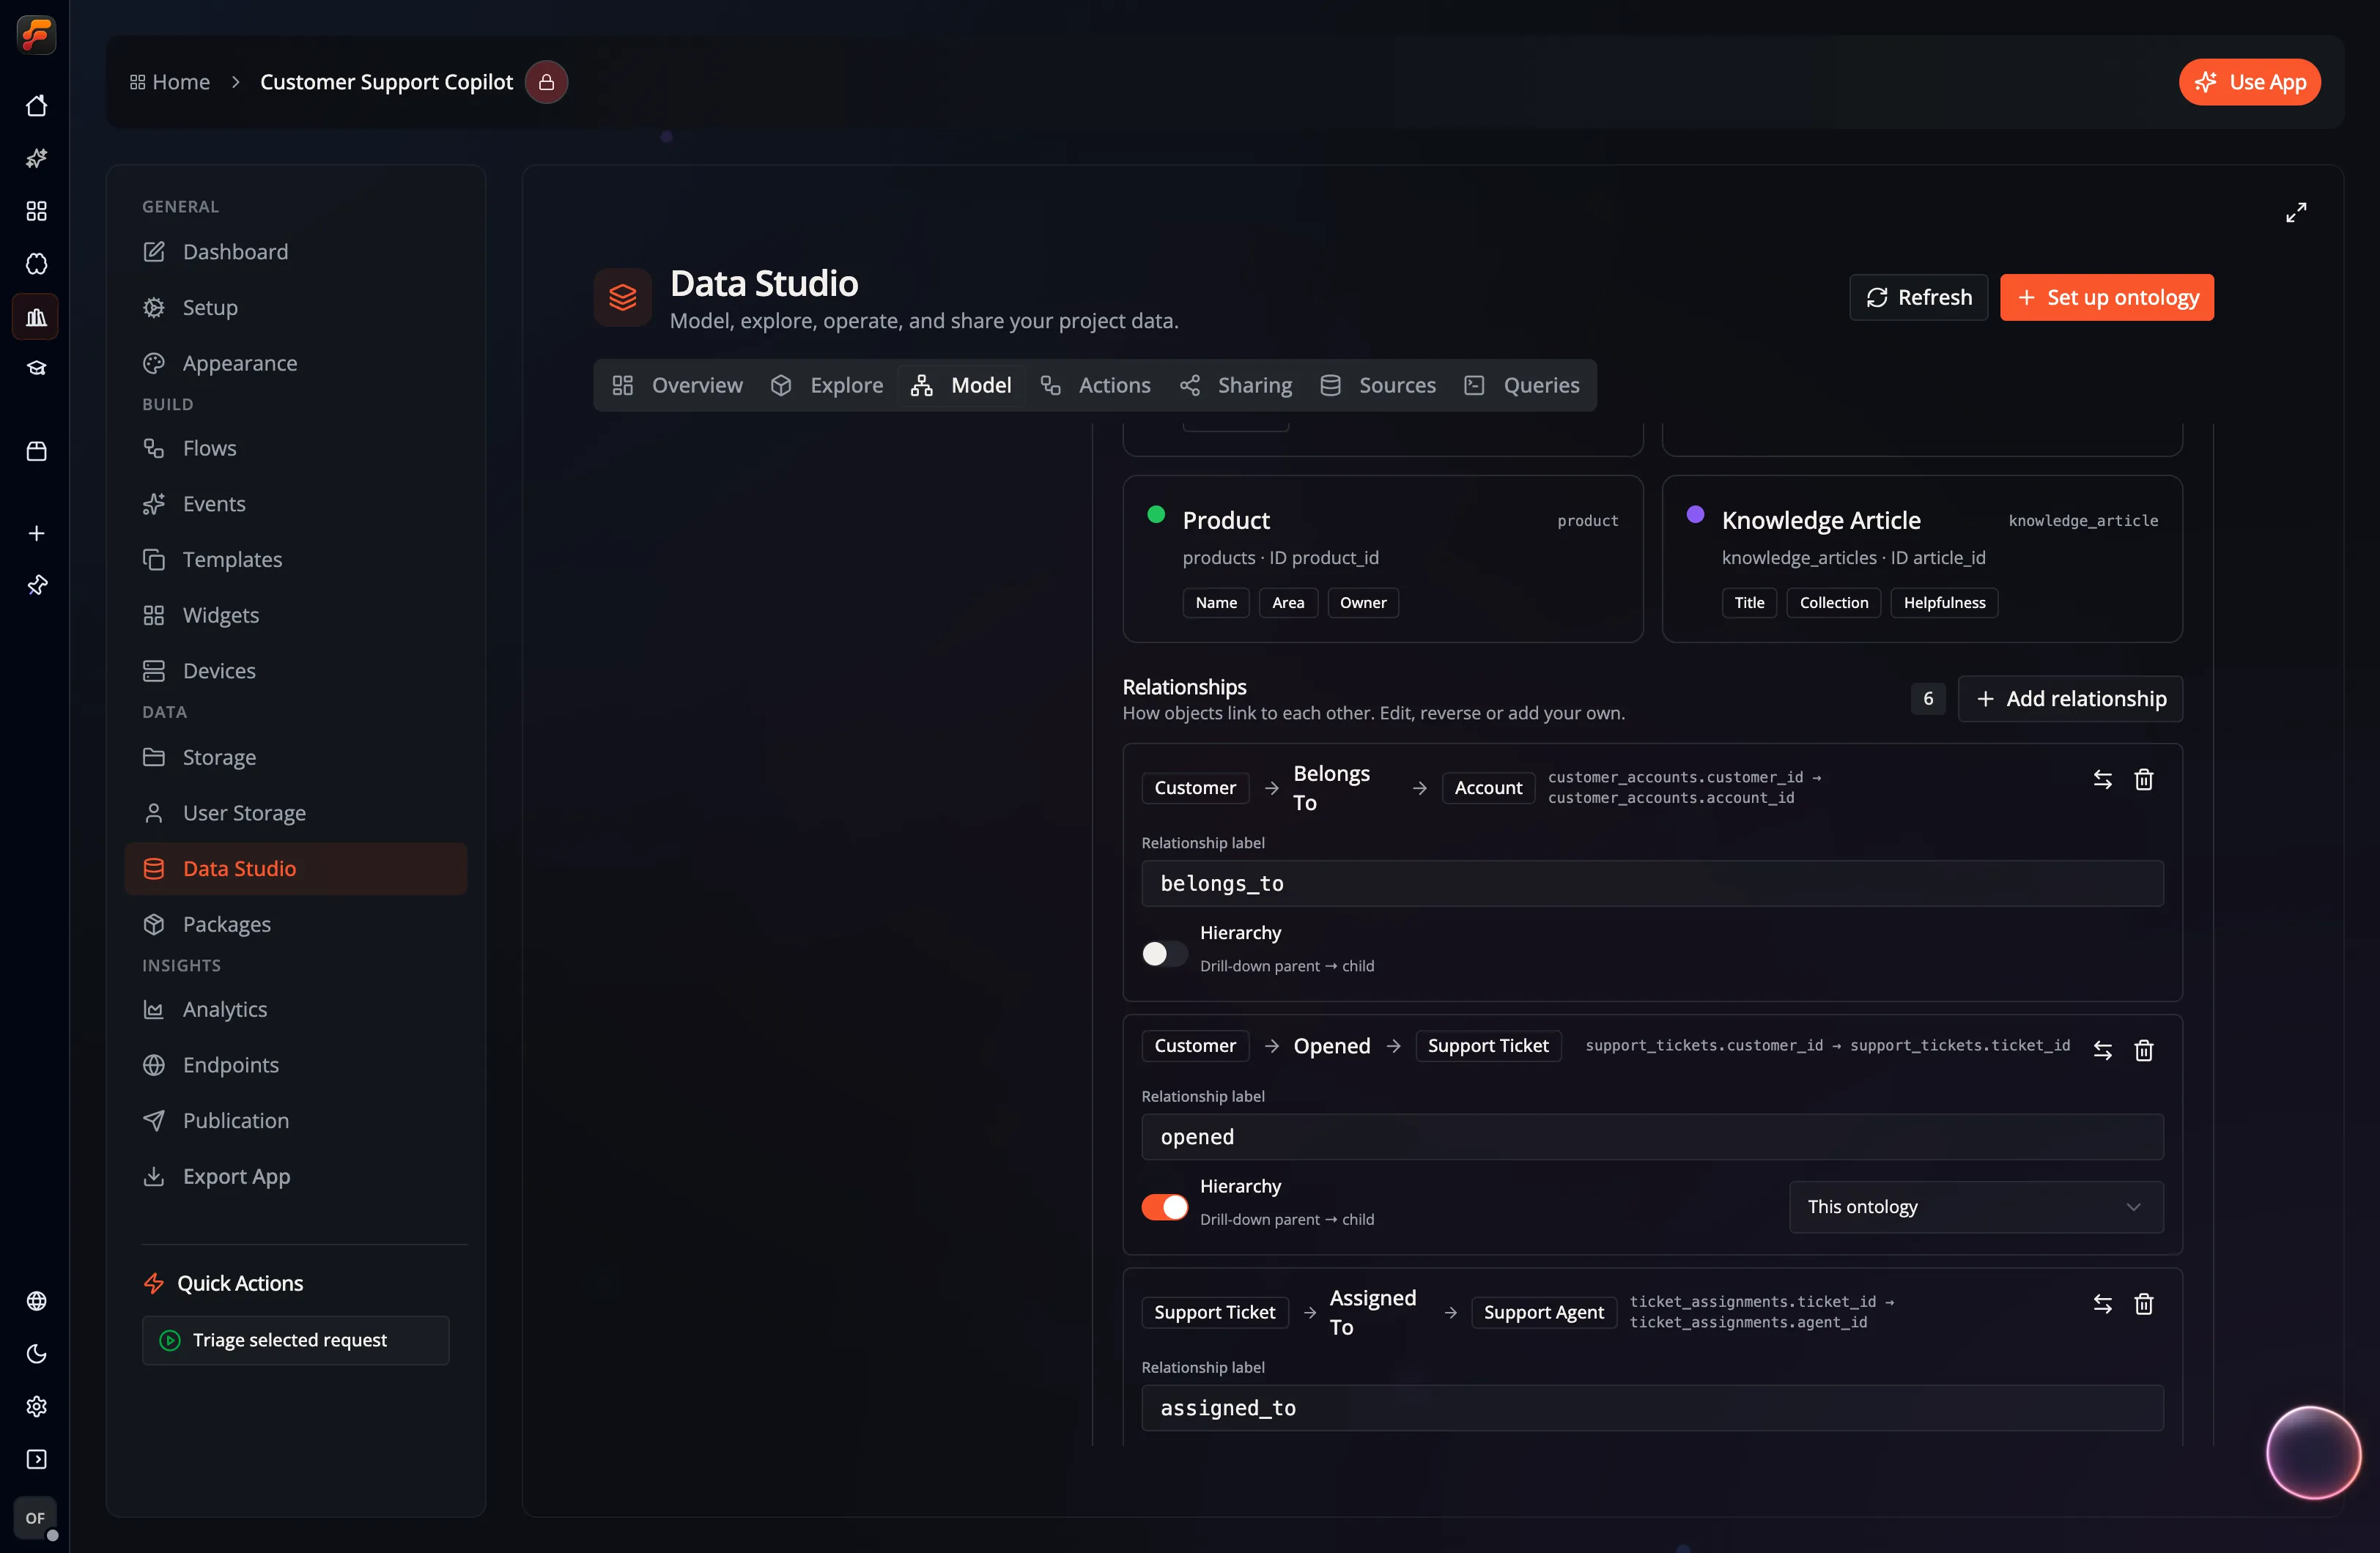Delete the Opened relationship

pyautogui.click(x=2143, y=1050)
